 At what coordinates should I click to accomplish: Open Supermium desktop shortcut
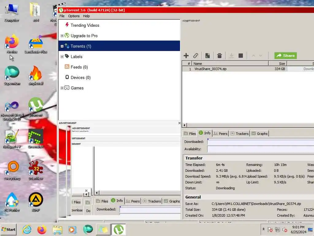pos(12,76)
